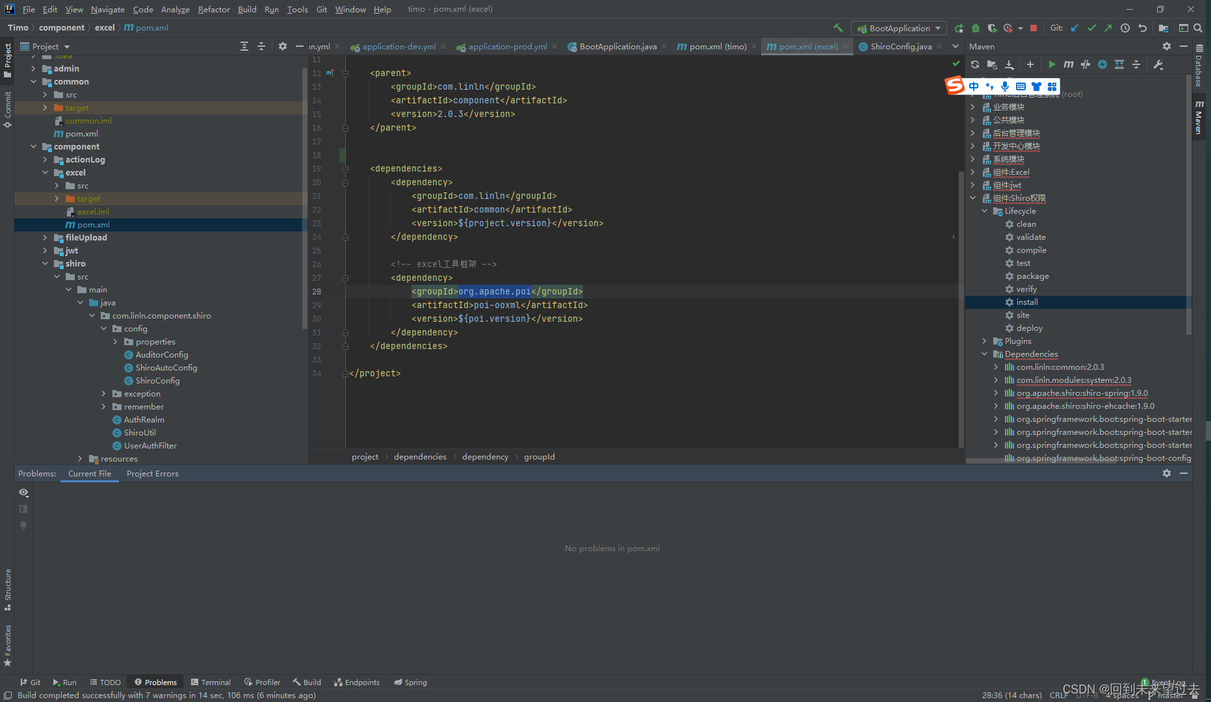Image resolution: width=1211 pixels, height=702 pixels.
Task: Execute Maven goal using the m icon
Action: [1069, 65]
